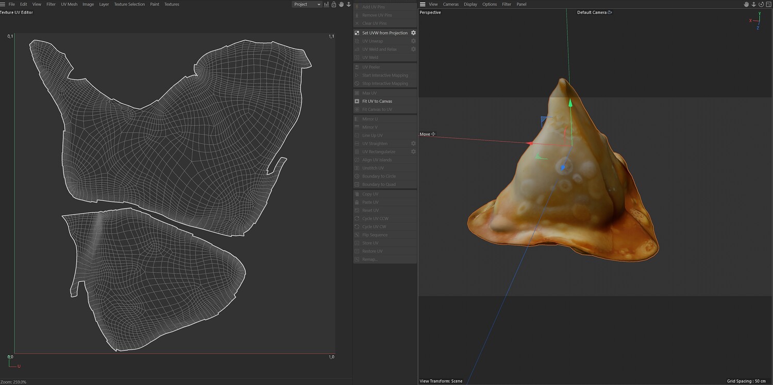Click Start Interactive Mapping play icon
Image resolution: width=773 pixels, height=385 pixels.
tap(357, 75)
